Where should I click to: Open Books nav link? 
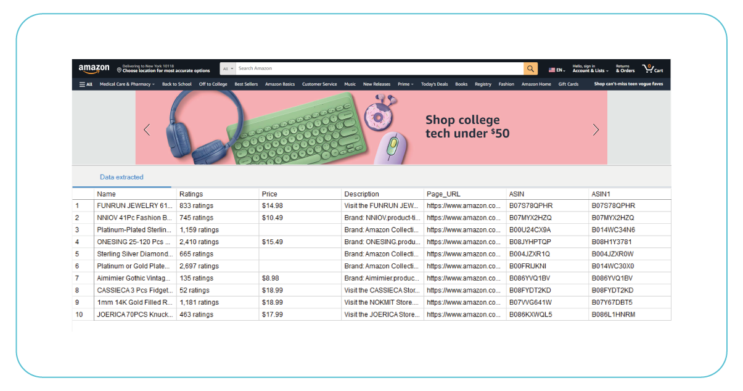461,84
